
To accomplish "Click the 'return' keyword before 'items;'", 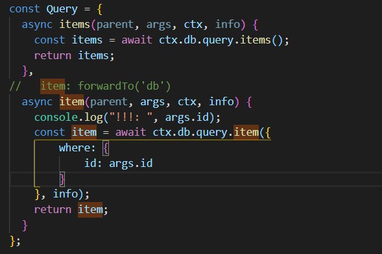I will click(53, 55).
